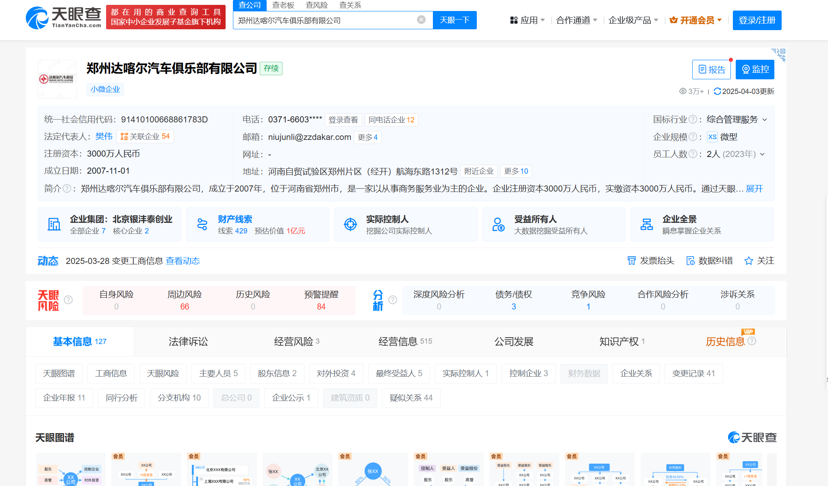The image size is (828, 486).
Task: Expand the company intro with 展开
Action: pos(754,189)
